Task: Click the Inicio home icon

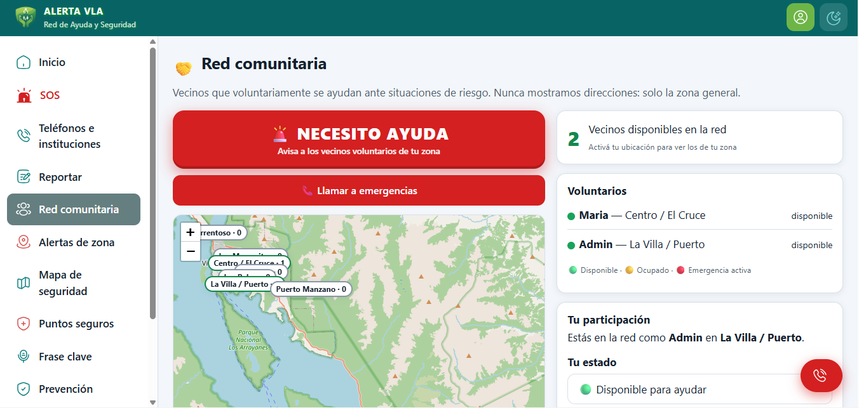Action: (x=24, y=62)
